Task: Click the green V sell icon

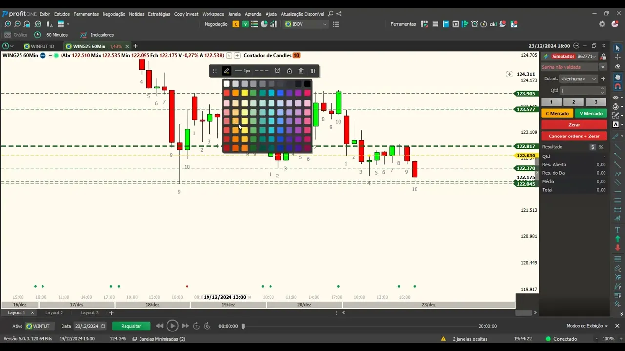Action: pyautogui.click(x=245, y=24)
